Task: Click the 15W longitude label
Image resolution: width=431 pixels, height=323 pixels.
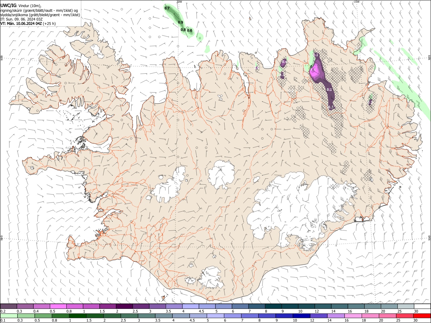Action: [x=357, y=2]
